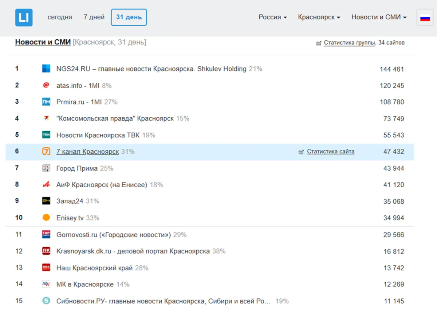Open the Красноярск city dropdown
The height and width of the screenshot is (309, 437).
pyautogui.click(x=319, y=17)
